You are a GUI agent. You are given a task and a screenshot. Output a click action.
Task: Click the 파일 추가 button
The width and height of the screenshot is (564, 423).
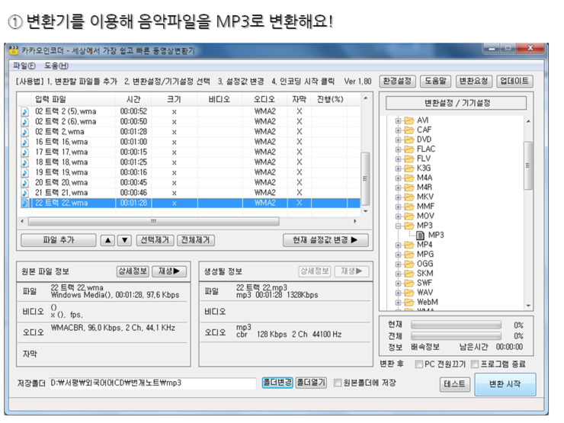click(58, 240)
